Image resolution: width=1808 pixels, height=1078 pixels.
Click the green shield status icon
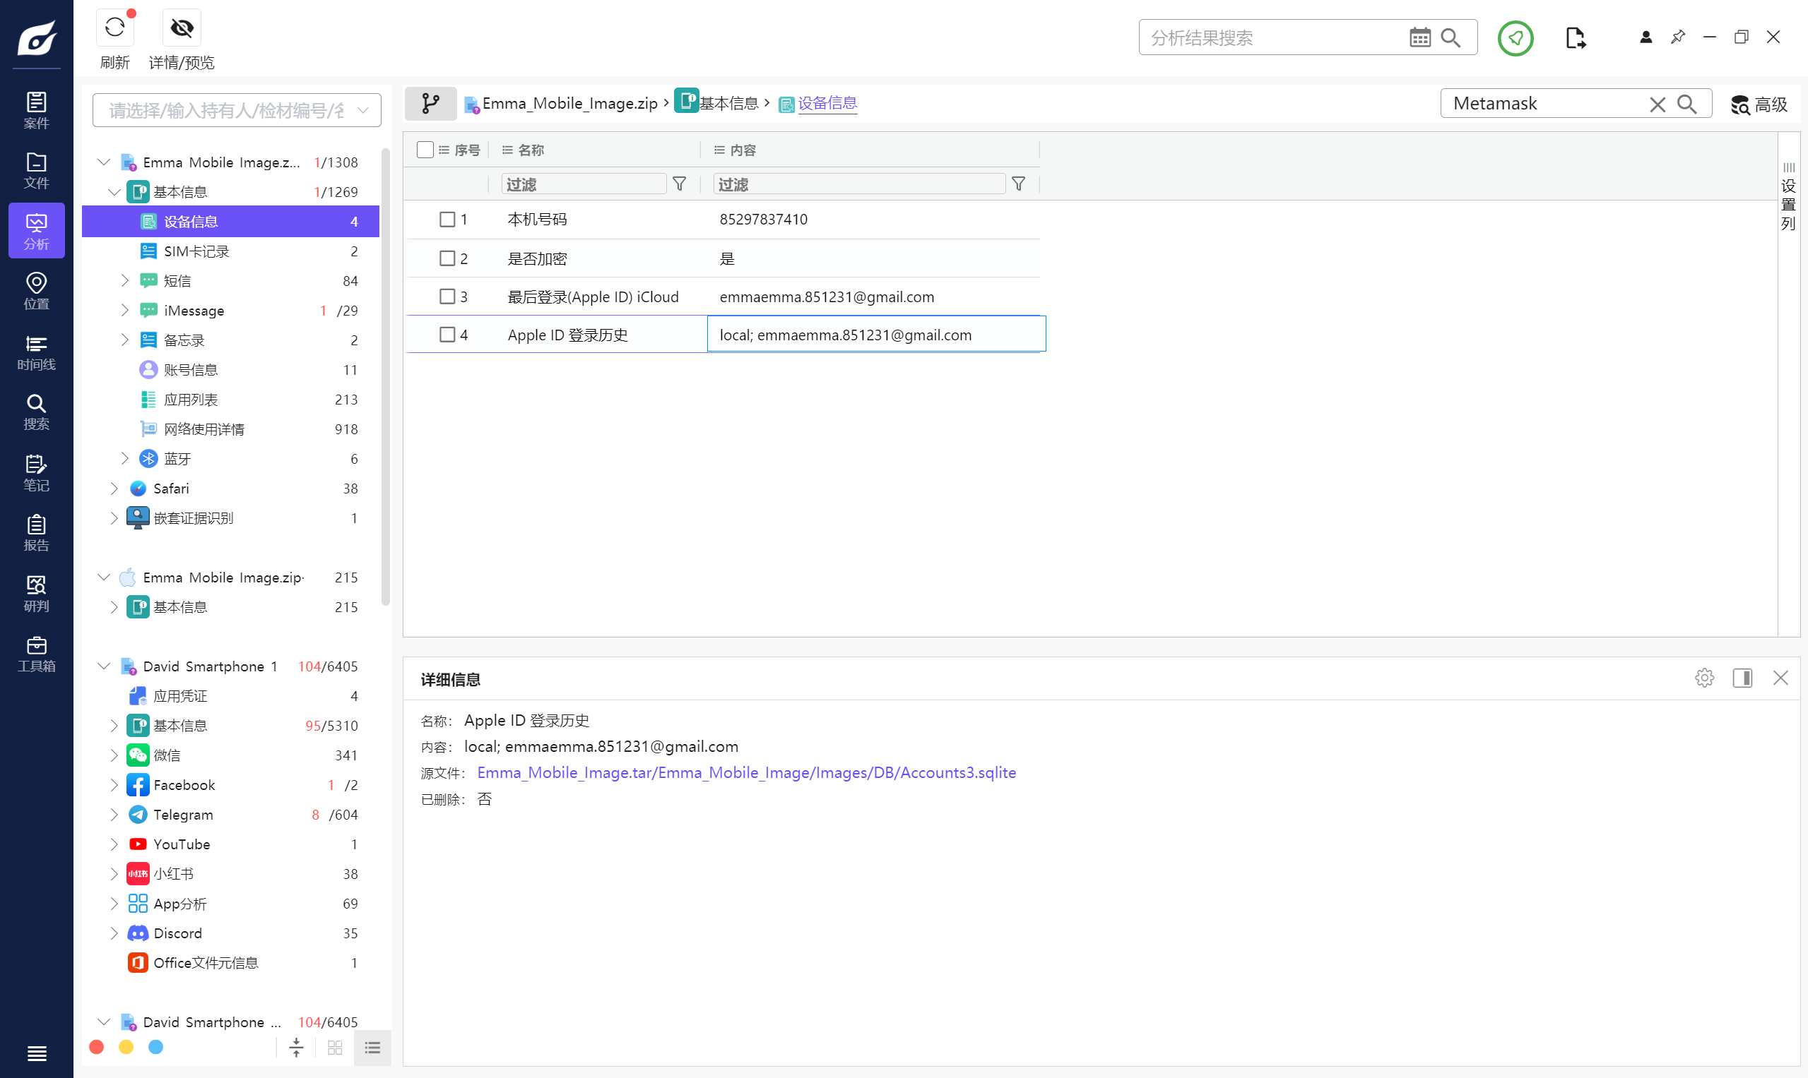[1515, 38]
